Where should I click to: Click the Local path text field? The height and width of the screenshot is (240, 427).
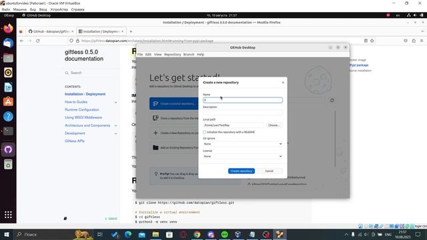tap(234, 125)
